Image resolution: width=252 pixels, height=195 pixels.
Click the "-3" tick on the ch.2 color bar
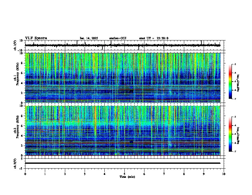(234, 117)
